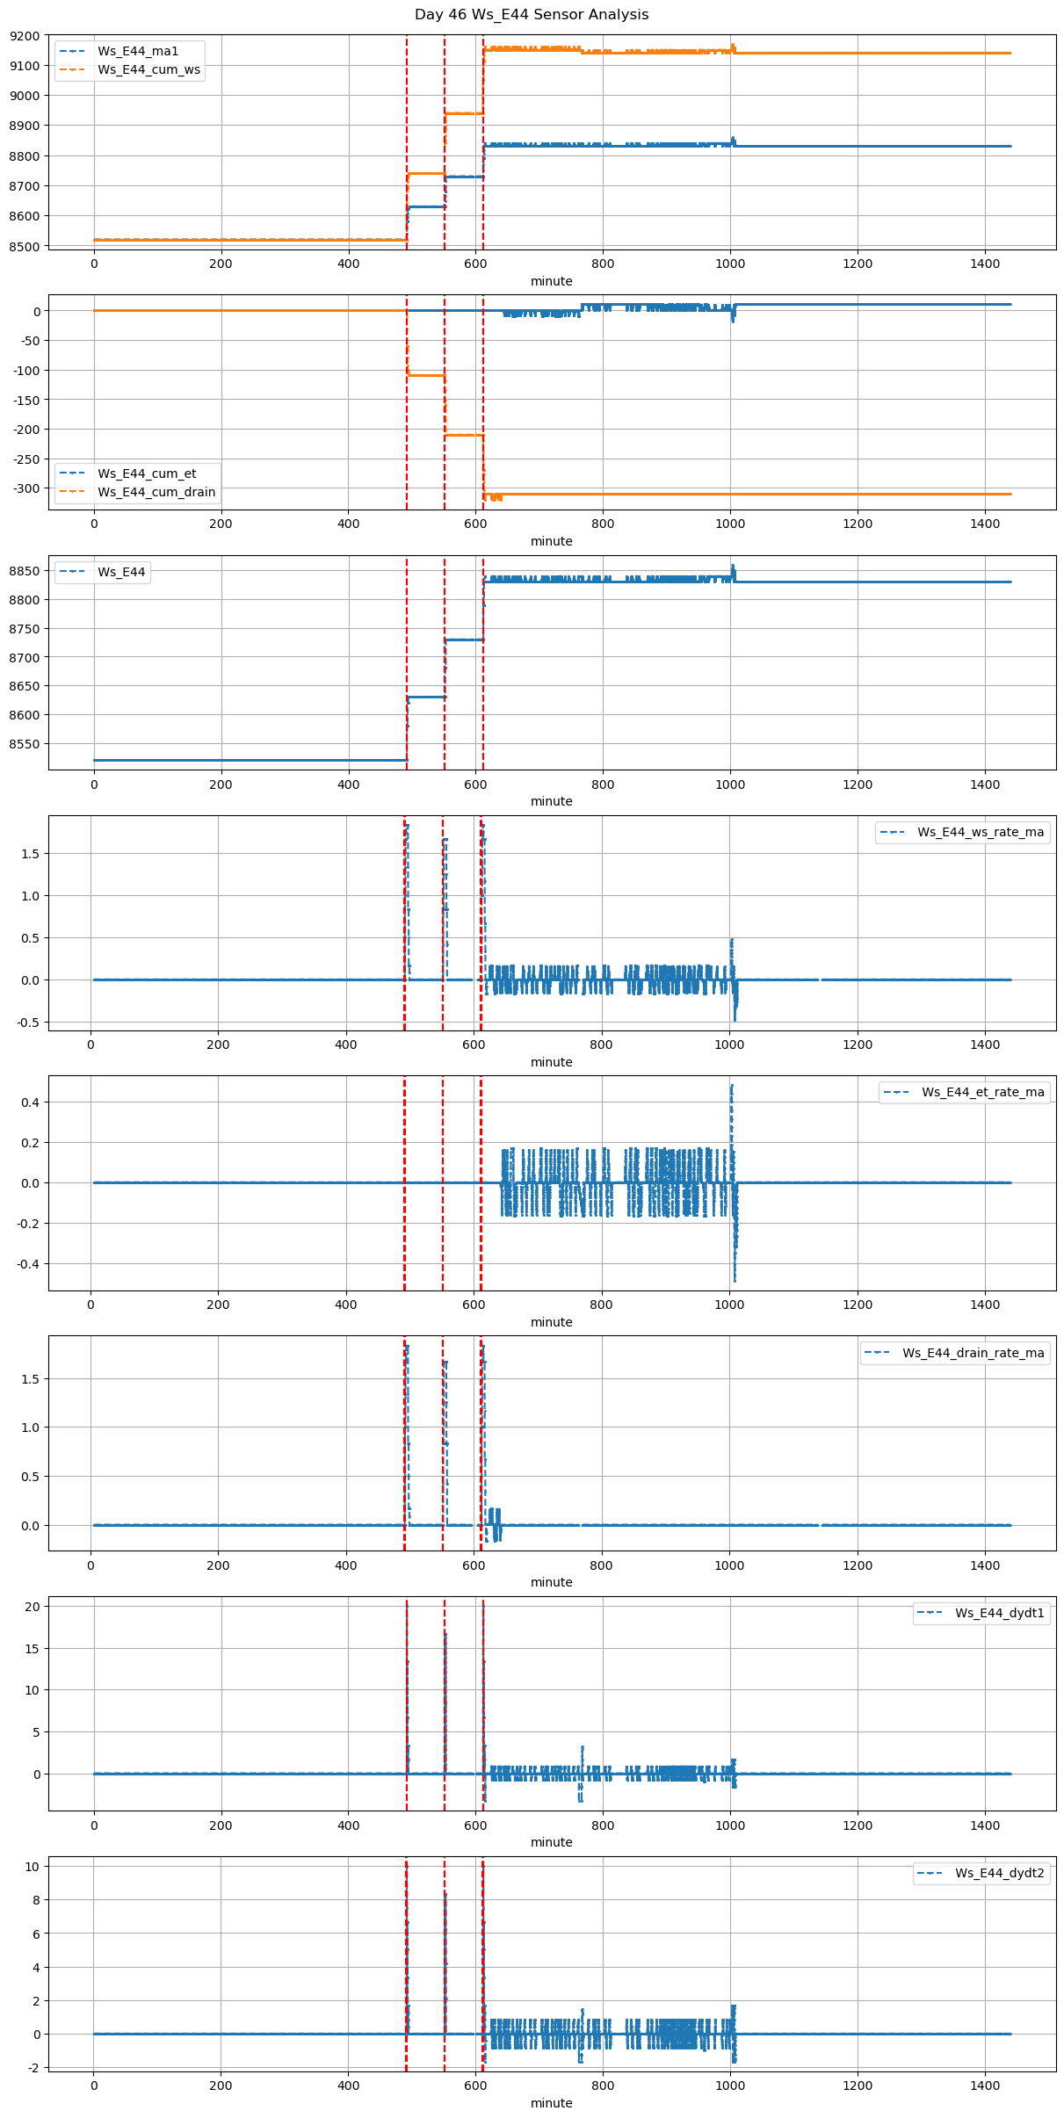Click the 9200 y-axis tick on top chart
This screenshot has height=2118, width=1064.
[25, 36]
